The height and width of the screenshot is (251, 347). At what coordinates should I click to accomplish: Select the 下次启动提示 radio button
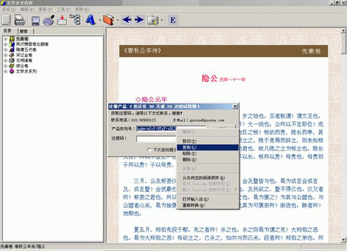pos(149,150)
